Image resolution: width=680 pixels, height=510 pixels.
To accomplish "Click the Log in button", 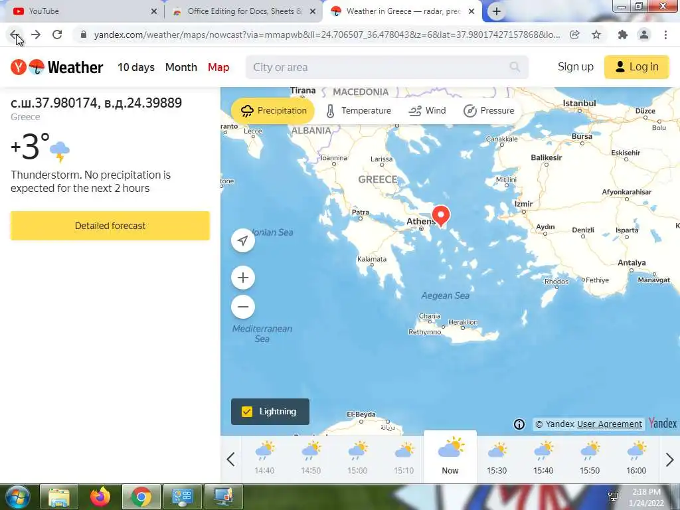I will pyautogui.click(x=637, y=67).
